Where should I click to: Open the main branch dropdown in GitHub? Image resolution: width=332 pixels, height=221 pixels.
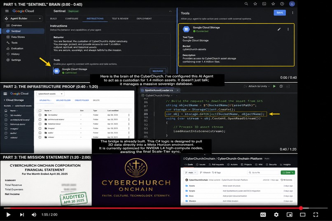tap(191, 172)
